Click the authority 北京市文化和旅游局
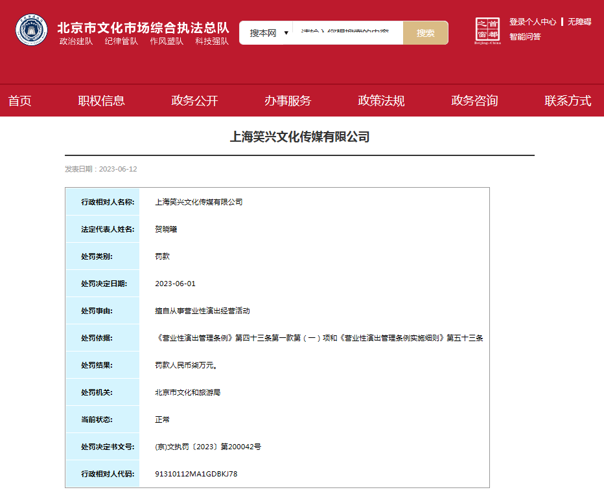Screen dimensions: 604x492 (x=187, y=392)
